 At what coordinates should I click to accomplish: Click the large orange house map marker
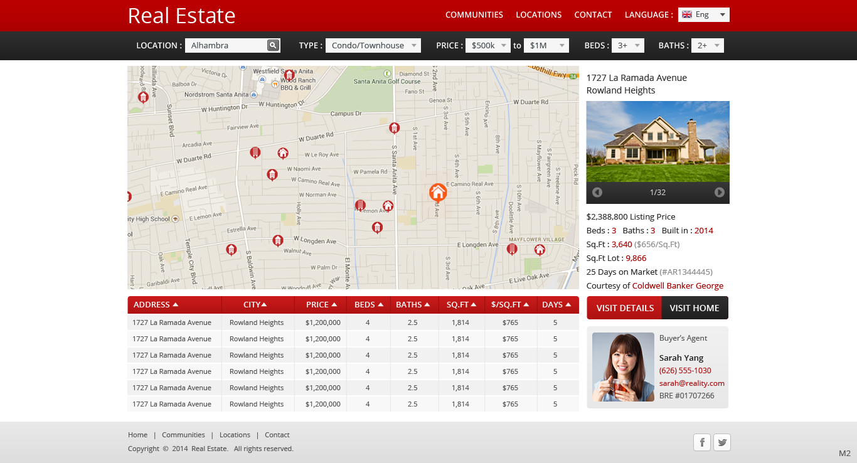tap(438, 193)
